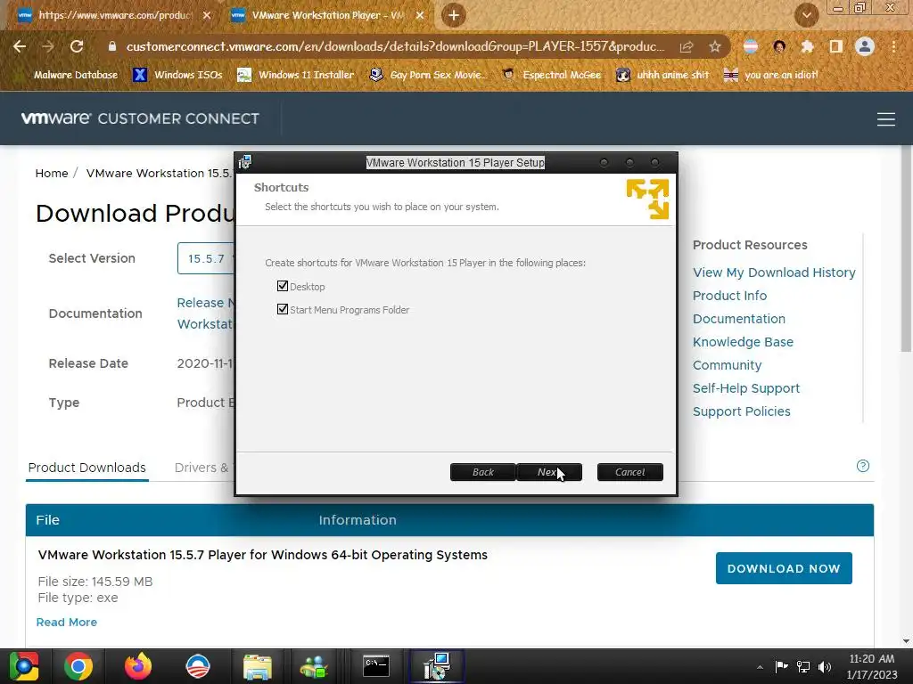The image size is (913, 684).
Task: Click the setup dialog title bar icon
Action: 245,162
